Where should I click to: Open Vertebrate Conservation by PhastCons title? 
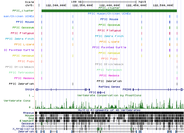coord(109,95)
